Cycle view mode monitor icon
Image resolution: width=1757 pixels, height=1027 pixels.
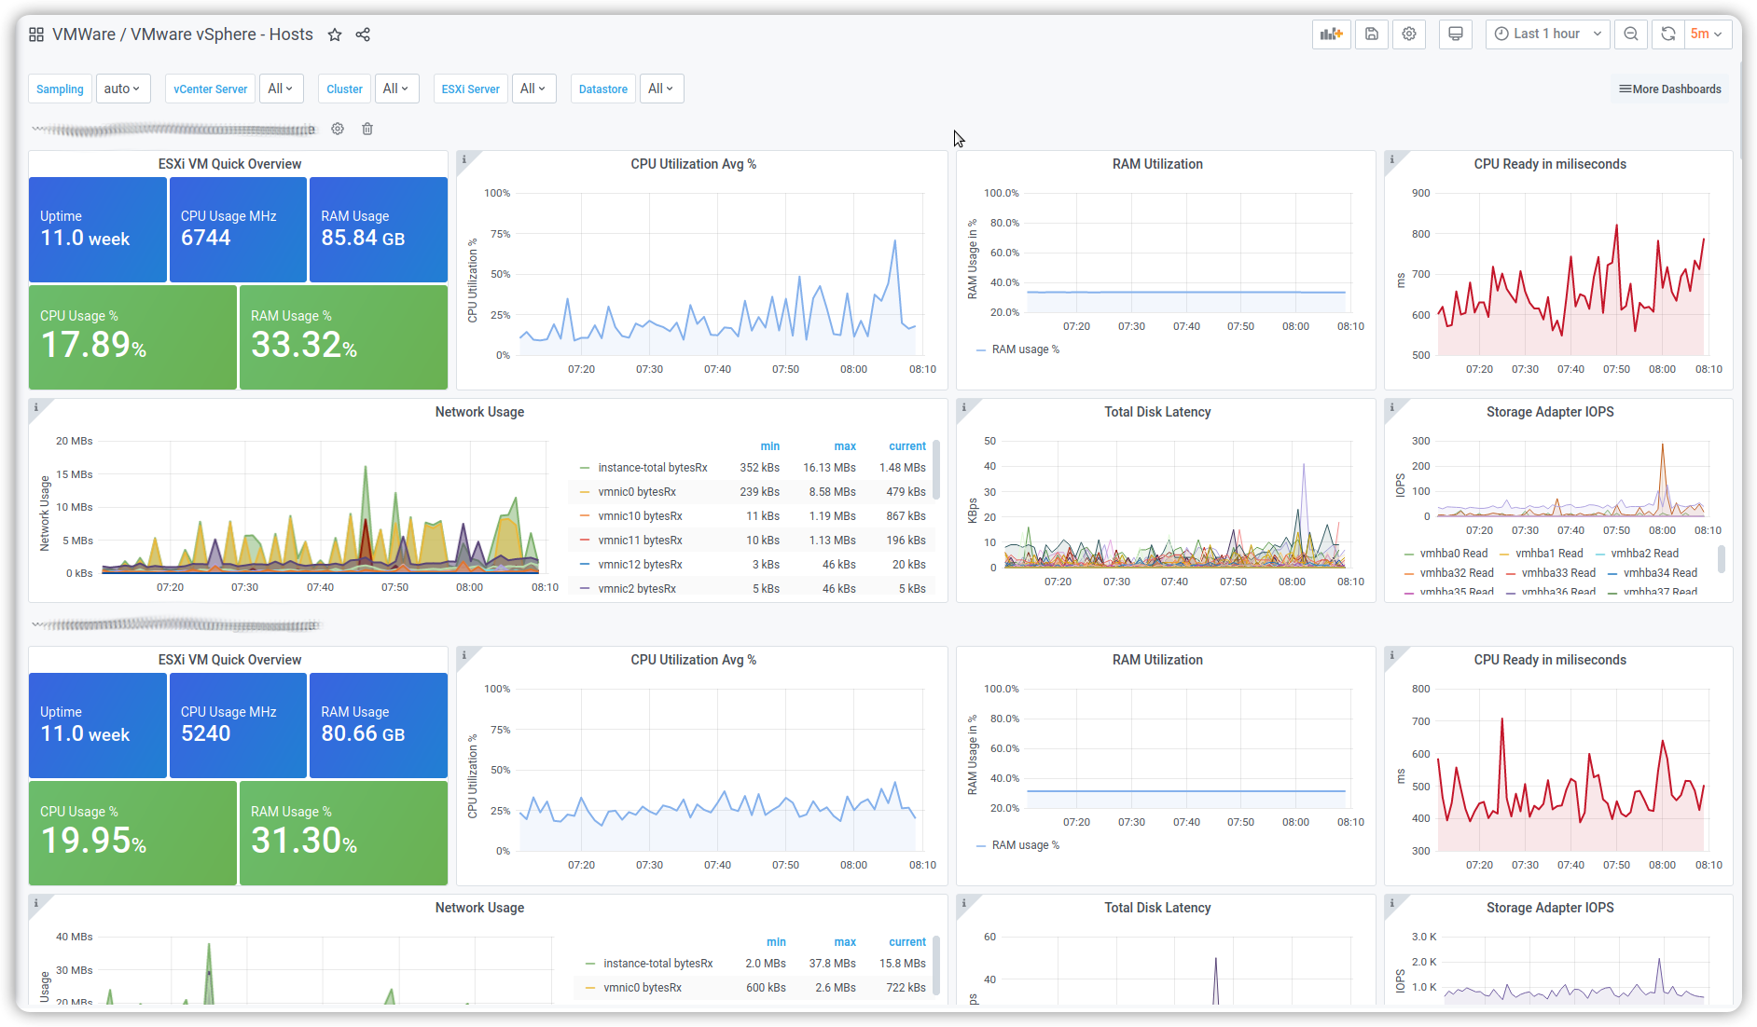[x=1456, y=34]
